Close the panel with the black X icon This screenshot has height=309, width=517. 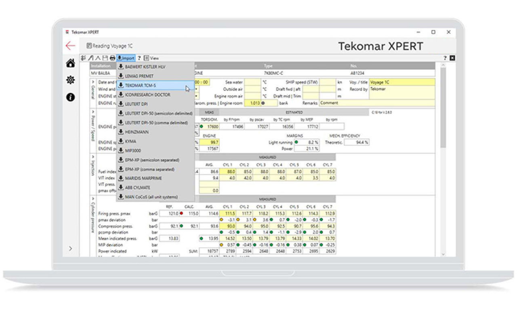(452, 58)
